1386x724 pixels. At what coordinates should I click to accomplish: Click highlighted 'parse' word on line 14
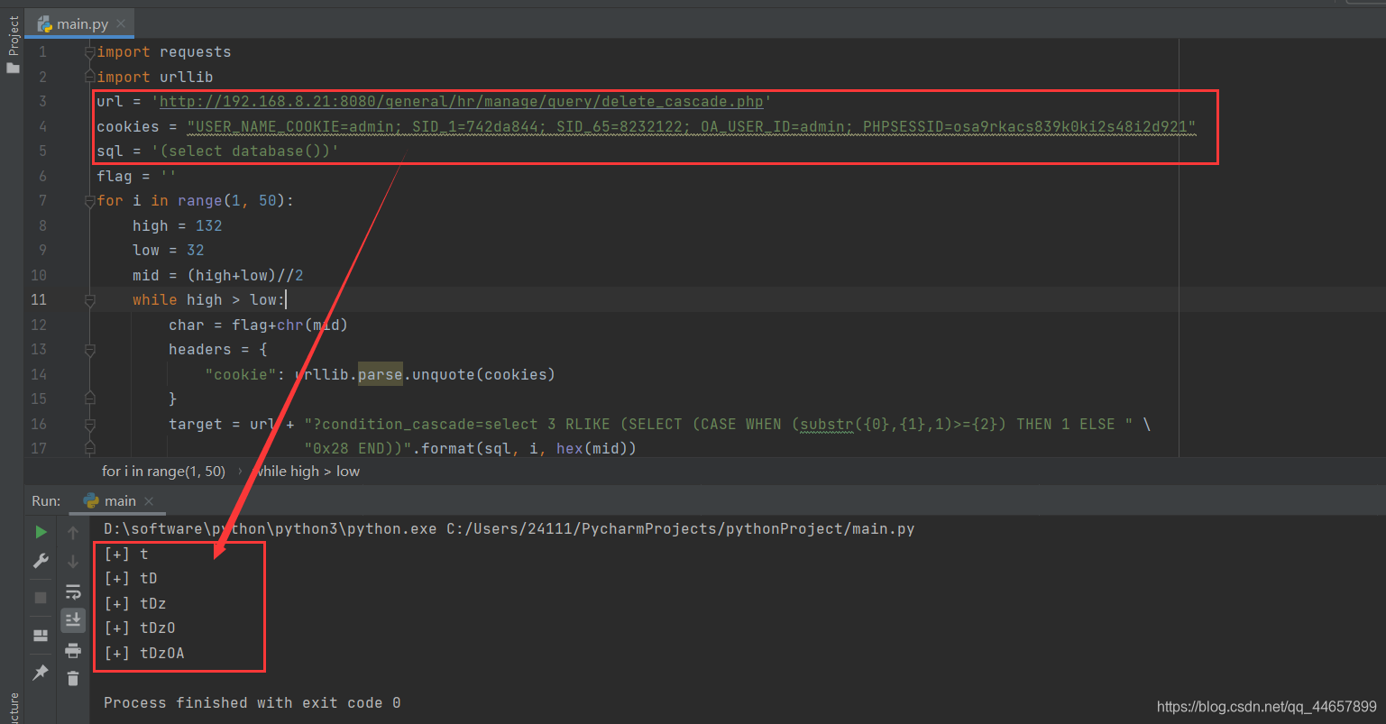381,374
